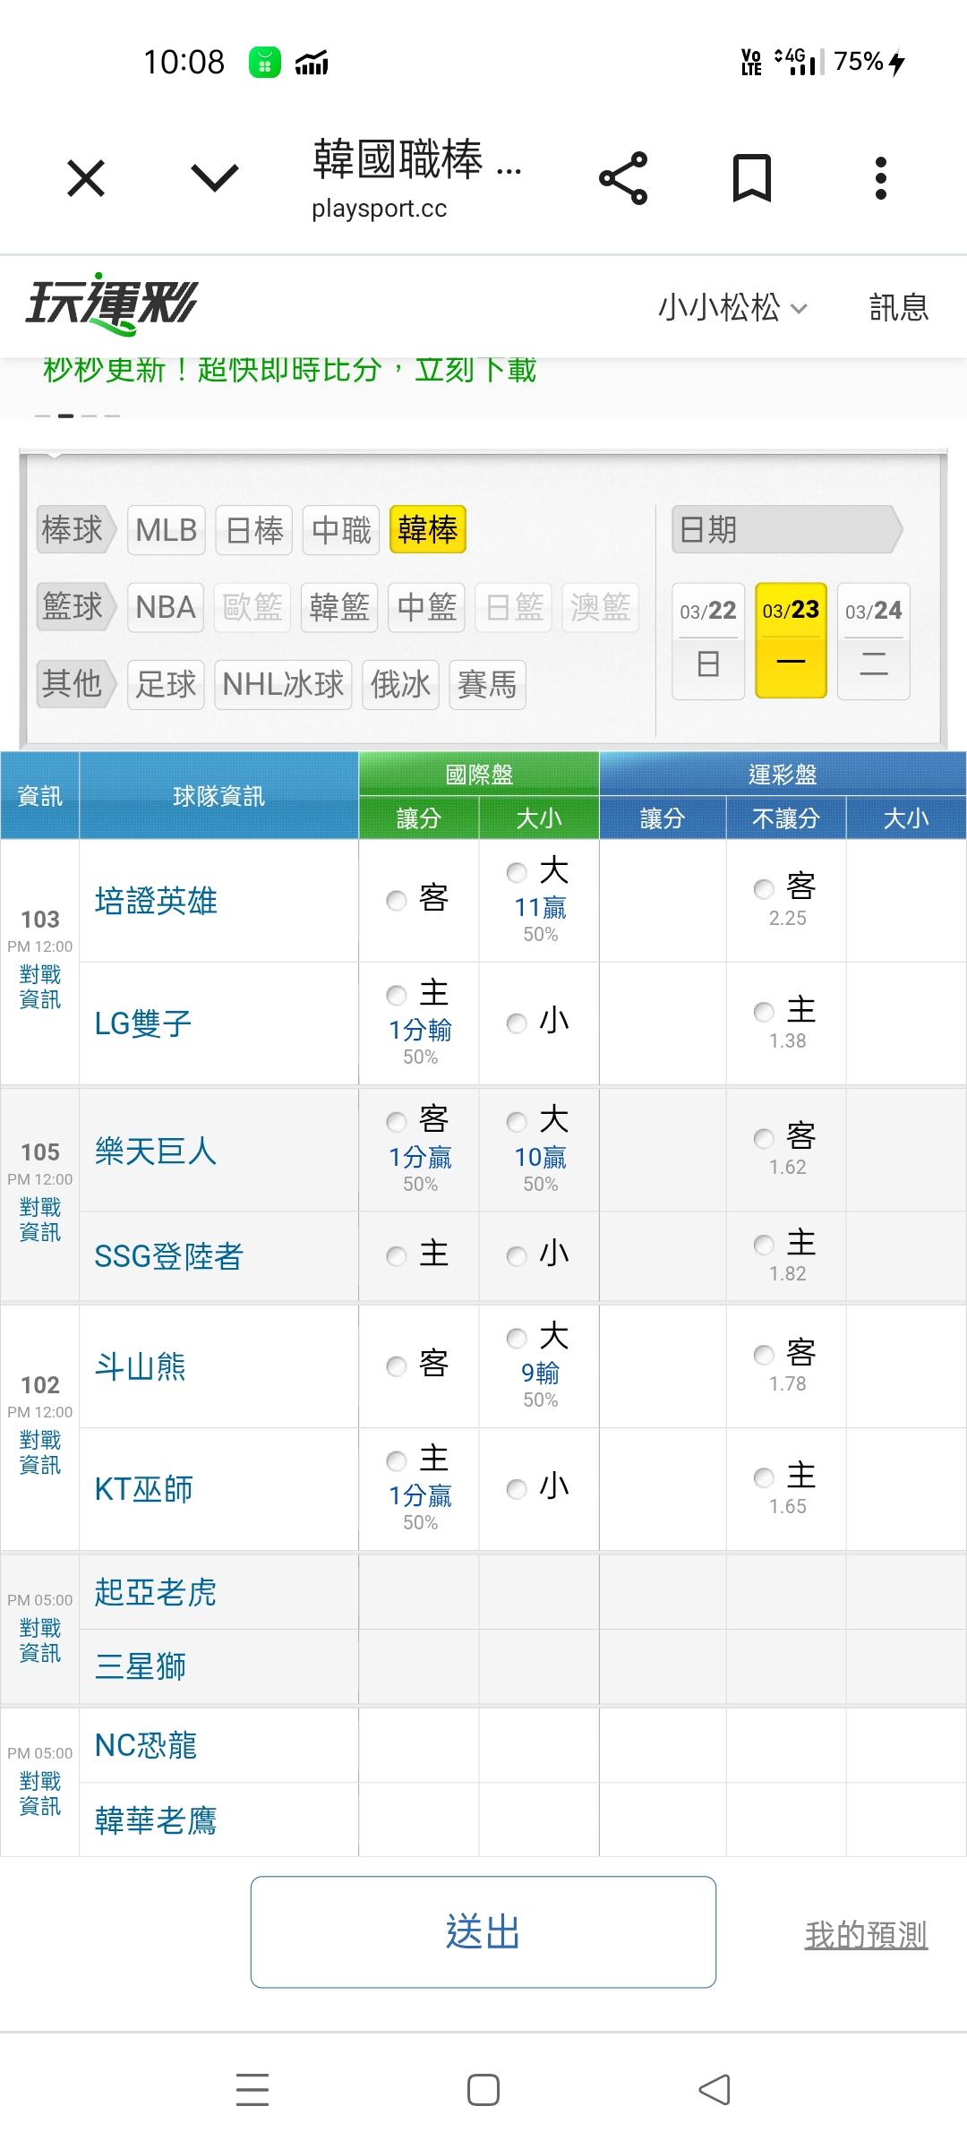Select 主 讓分 radio for KT巫師
The height and width of the screenshot is (2149, 967).
coord(396,1460)
